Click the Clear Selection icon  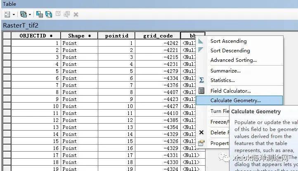tap(58, 14)
